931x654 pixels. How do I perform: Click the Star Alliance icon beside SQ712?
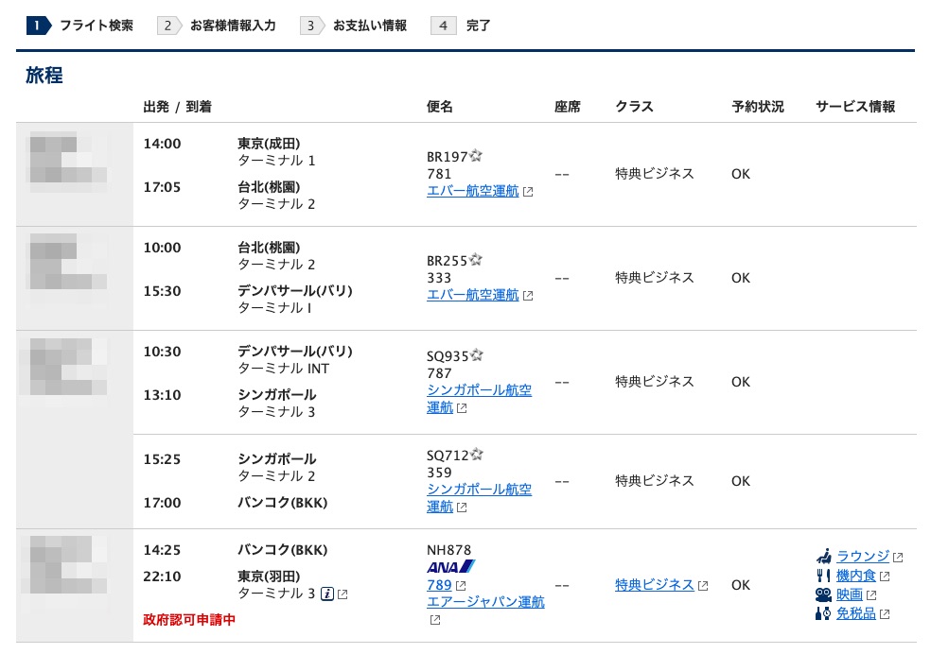tap(477, 455)
